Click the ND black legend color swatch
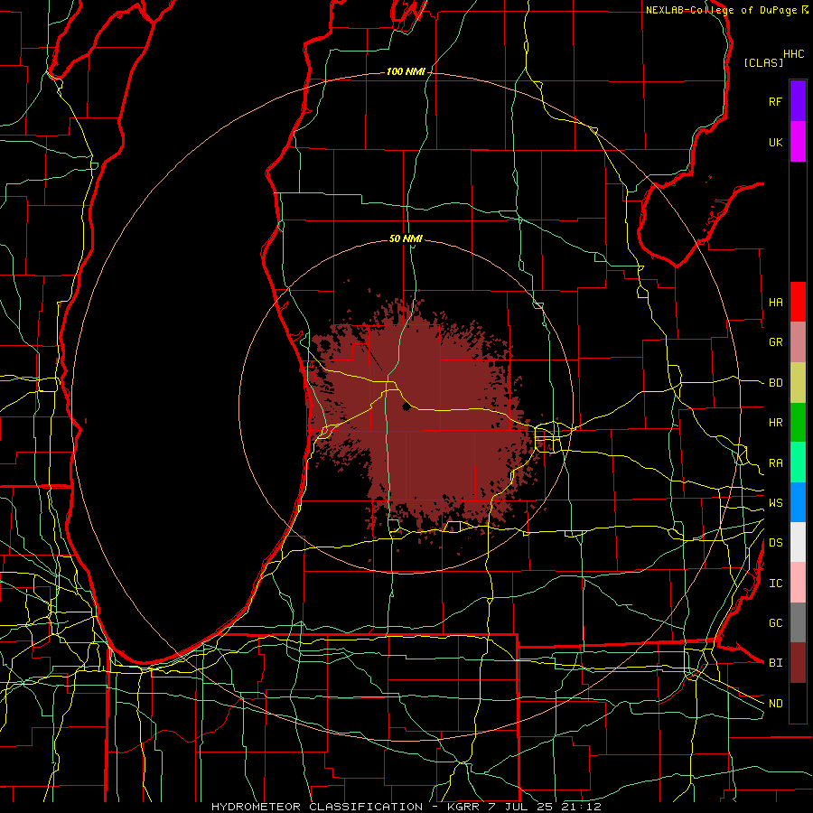813x813 pixels. 798,703
